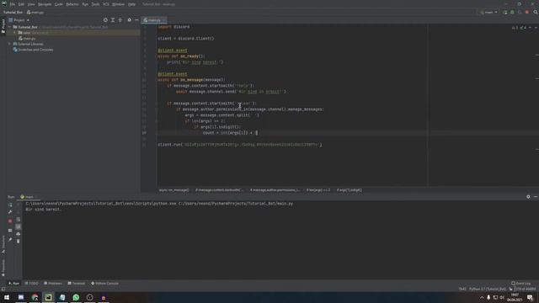The image size is (539, 303).
Task: Click the Pin Tab icon in Run panel
Action: [x=10, y=239]
